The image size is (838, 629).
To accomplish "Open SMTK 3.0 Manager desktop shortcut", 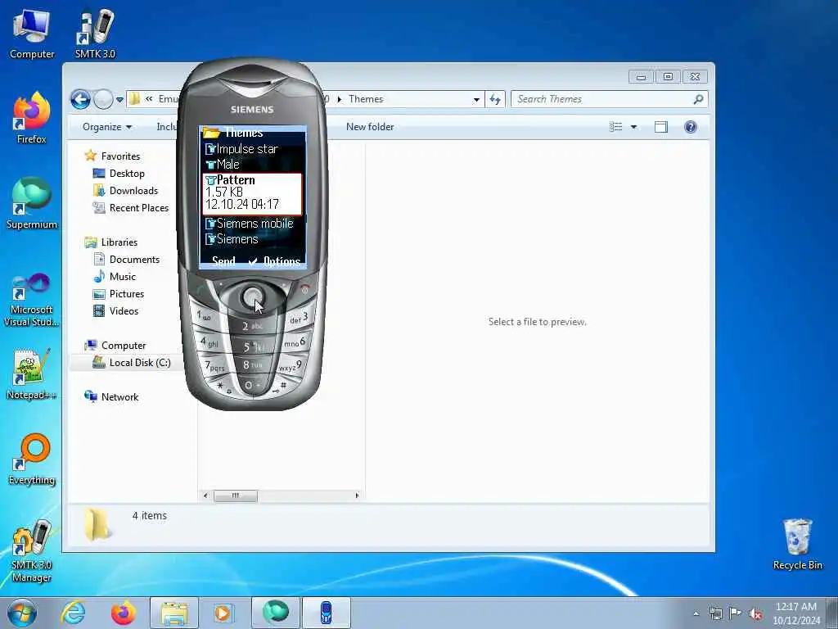I will point(32,551).
